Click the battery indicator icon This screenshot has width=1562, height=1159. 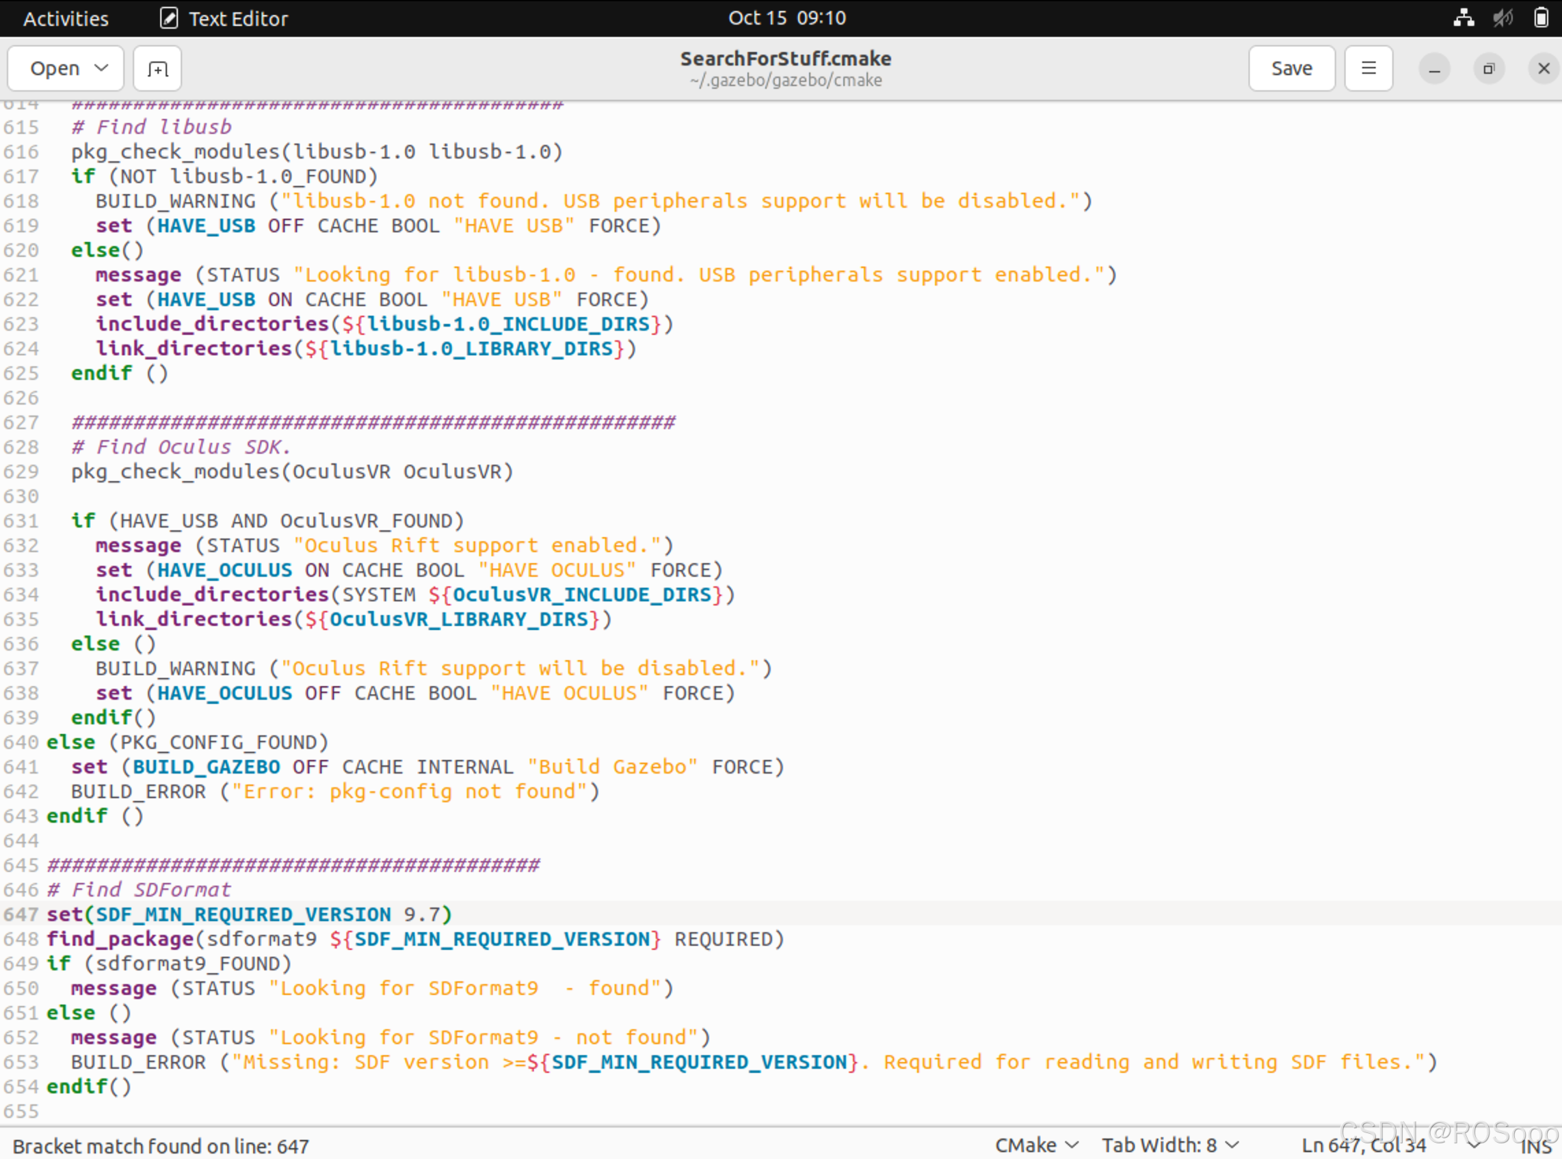(x=1541, y=18)
